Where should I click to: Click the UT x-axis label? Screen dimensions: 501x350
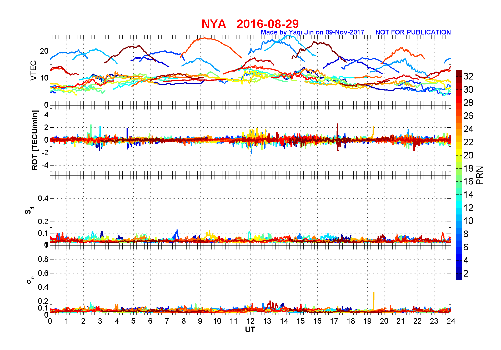pos(250,329)
